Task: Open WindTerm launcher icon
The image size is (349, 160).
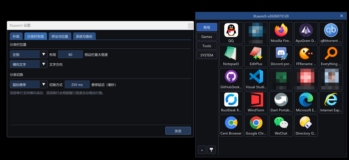Action: 256,102
